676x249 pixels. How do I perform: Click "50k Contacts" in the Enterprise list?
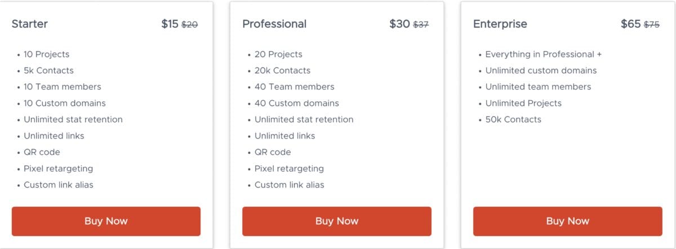[513, 119]
